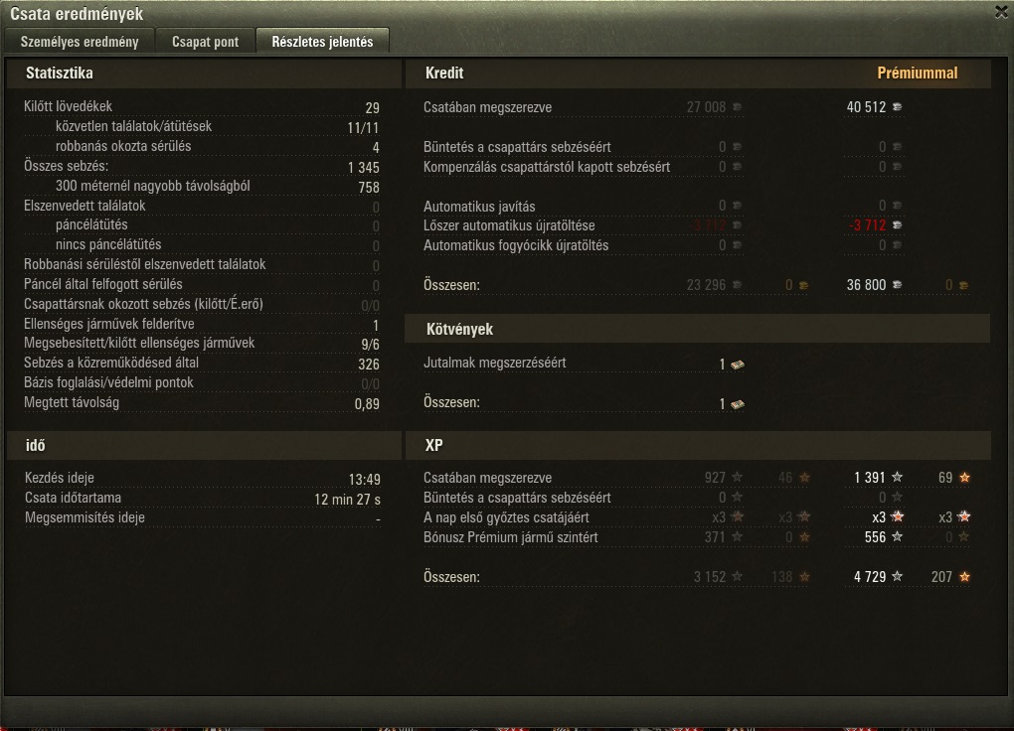This screenshot has width=1014, height=731.
Task: Click the star icon next to 4 729 total
Action: (897, 576)
